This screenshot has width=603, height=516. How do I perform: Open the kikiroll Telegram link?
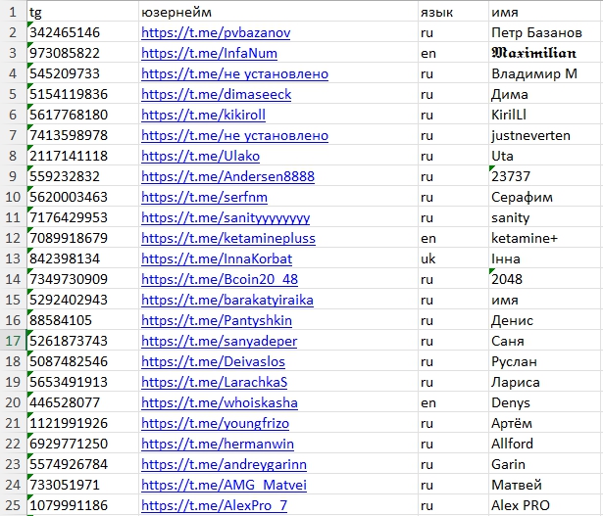point(203,115)
